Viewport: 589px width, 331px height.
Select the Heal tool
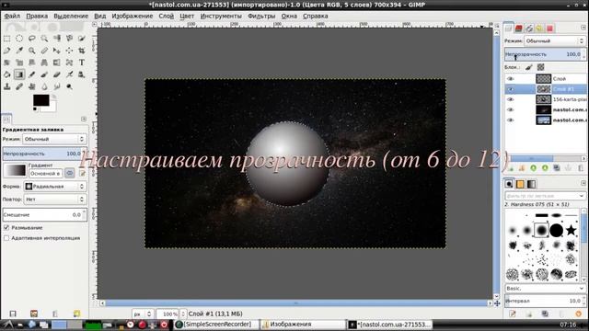pos(19,86)
